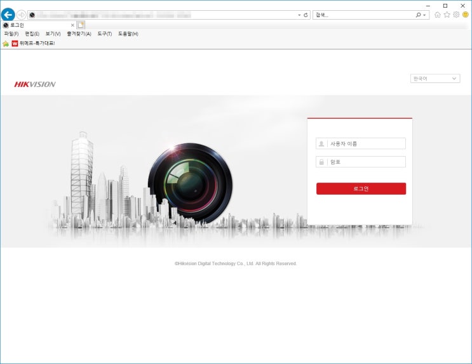Click the search magnifier icon
This screenshot has height=364, width=472.
(x=419, y=15)
